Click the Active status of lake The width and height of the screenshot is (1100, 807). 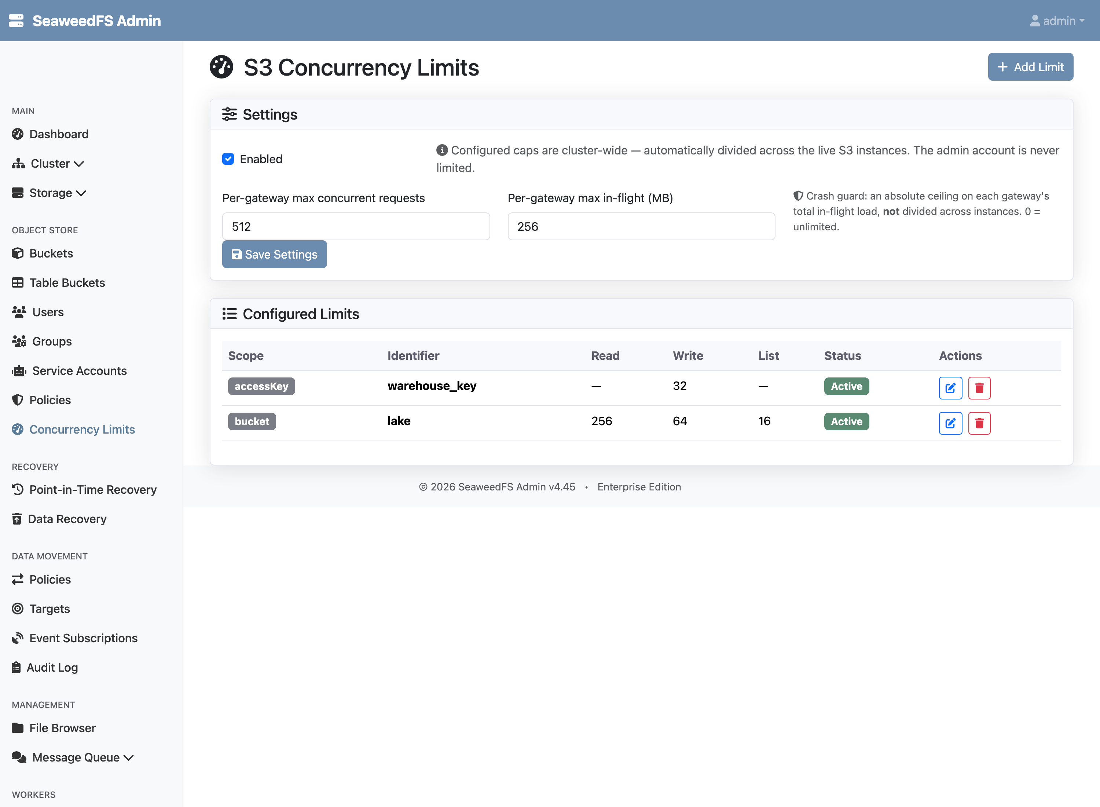tap(846, 421)
